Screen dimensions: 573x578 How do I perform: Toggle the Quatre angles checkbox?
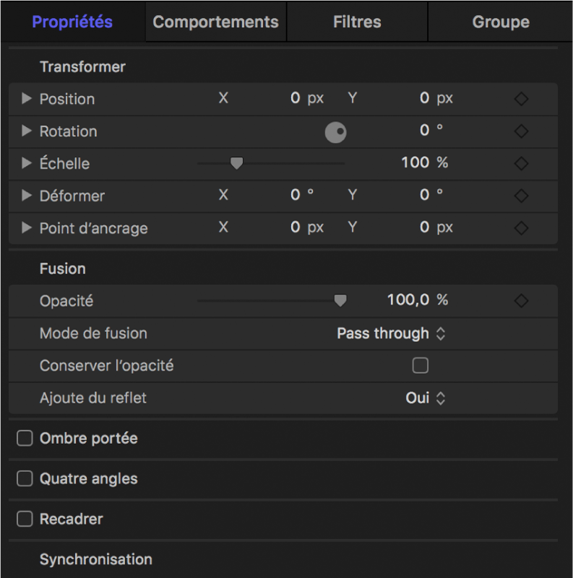point(25,478)
